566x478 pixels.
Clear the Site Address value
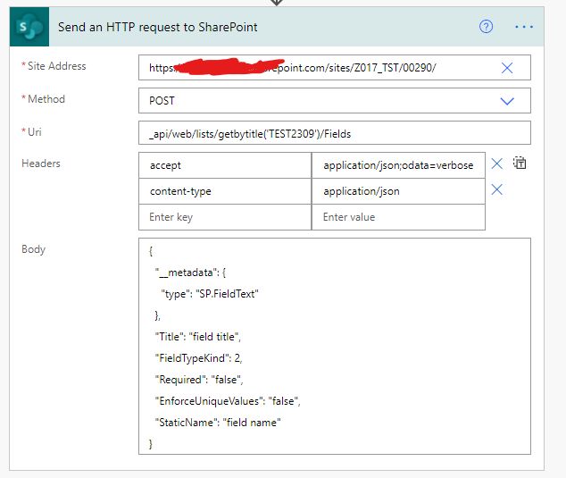click(x=507, y=68)
